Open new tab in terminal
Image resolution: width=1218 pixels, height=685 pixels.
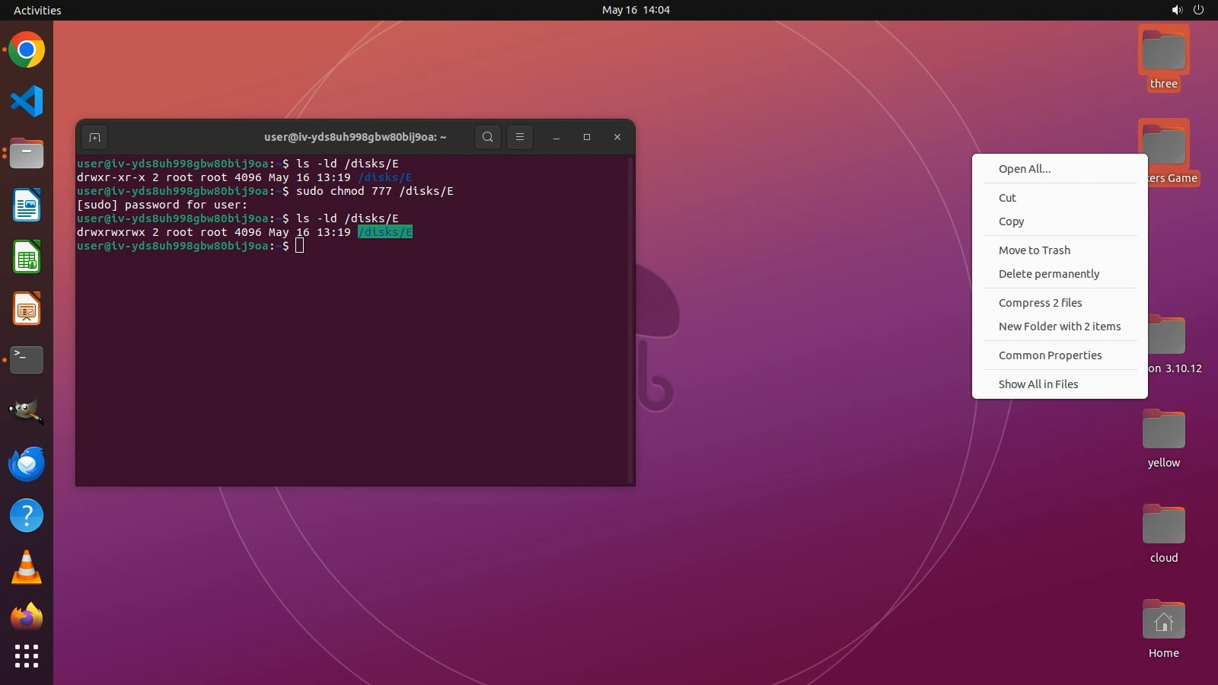tap(94, 137)
